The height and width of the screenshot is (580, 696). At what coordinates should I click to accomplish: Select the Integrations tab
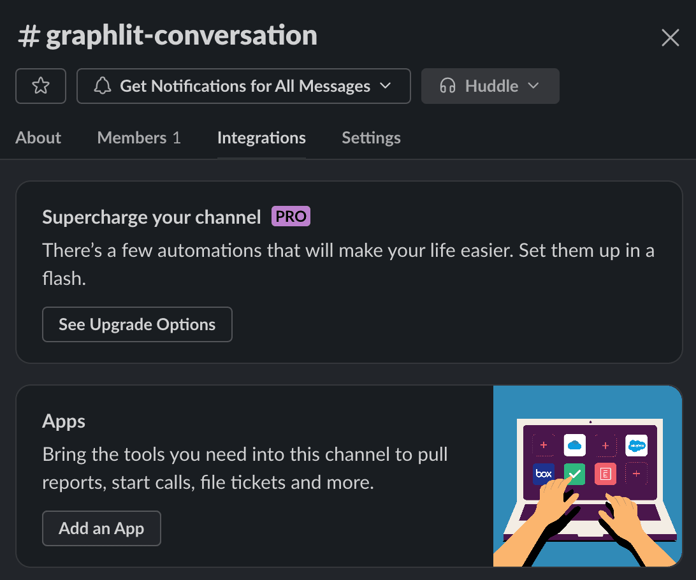pos(261,138)
